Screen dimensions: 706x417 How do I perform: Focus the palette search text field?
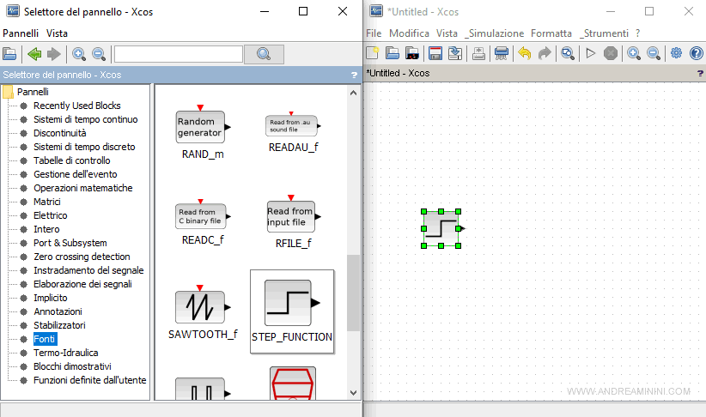pyautogui.click(x=179, y=54)
